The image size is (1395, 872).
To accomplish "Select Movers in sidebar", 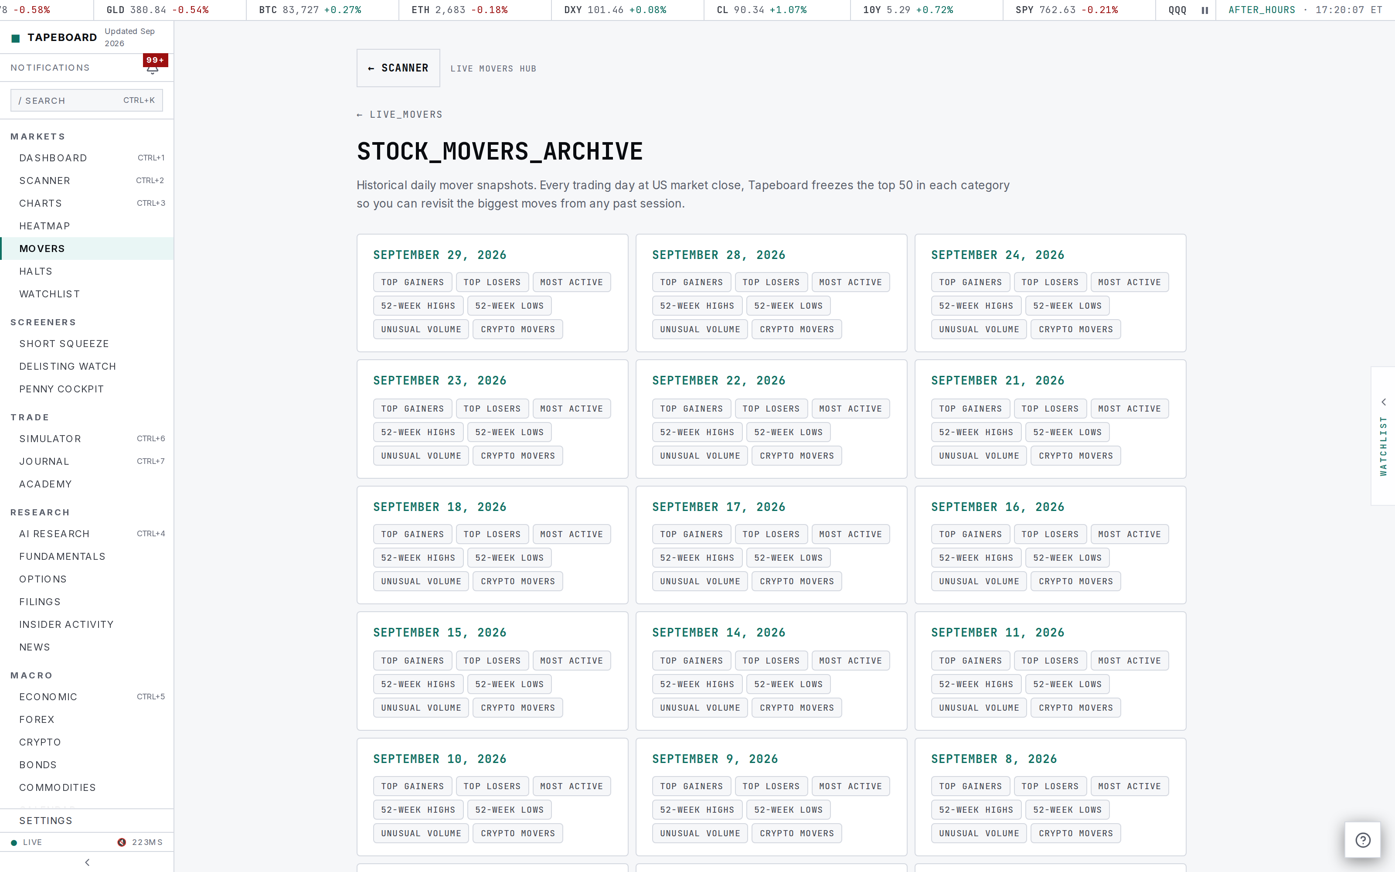I will pos(87,249).
